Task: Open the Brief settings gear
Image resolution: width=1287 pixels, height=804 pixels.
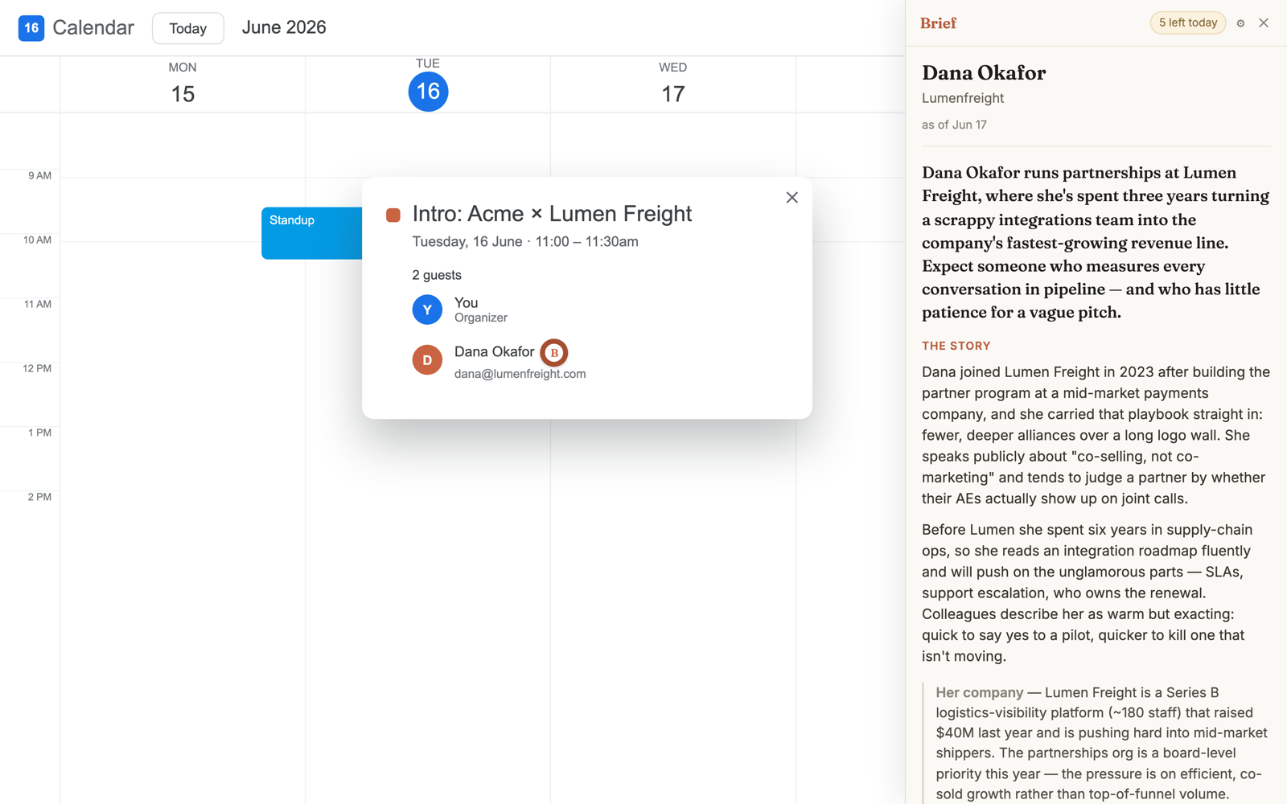Action: [1240, 23]
